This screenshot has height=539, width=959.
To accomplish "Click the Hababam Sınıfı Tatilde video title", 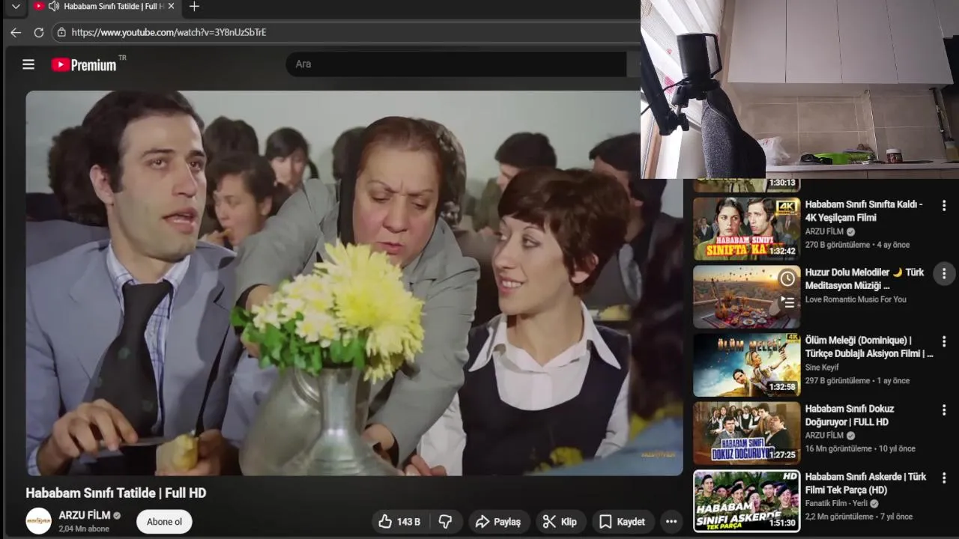I will [116, 493].
